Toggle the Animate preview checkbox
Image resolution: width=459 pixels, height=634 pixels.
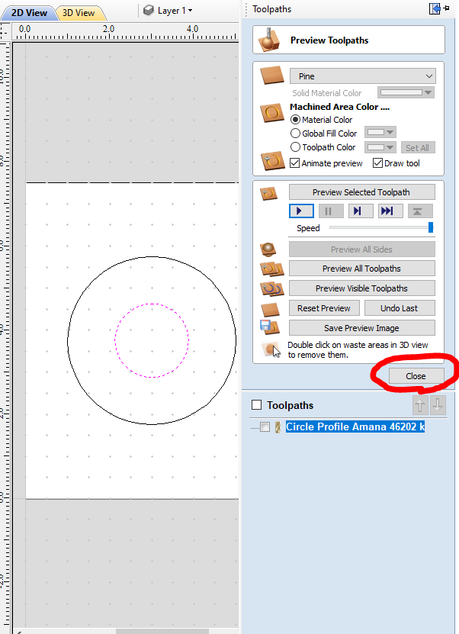click(295, 163)
